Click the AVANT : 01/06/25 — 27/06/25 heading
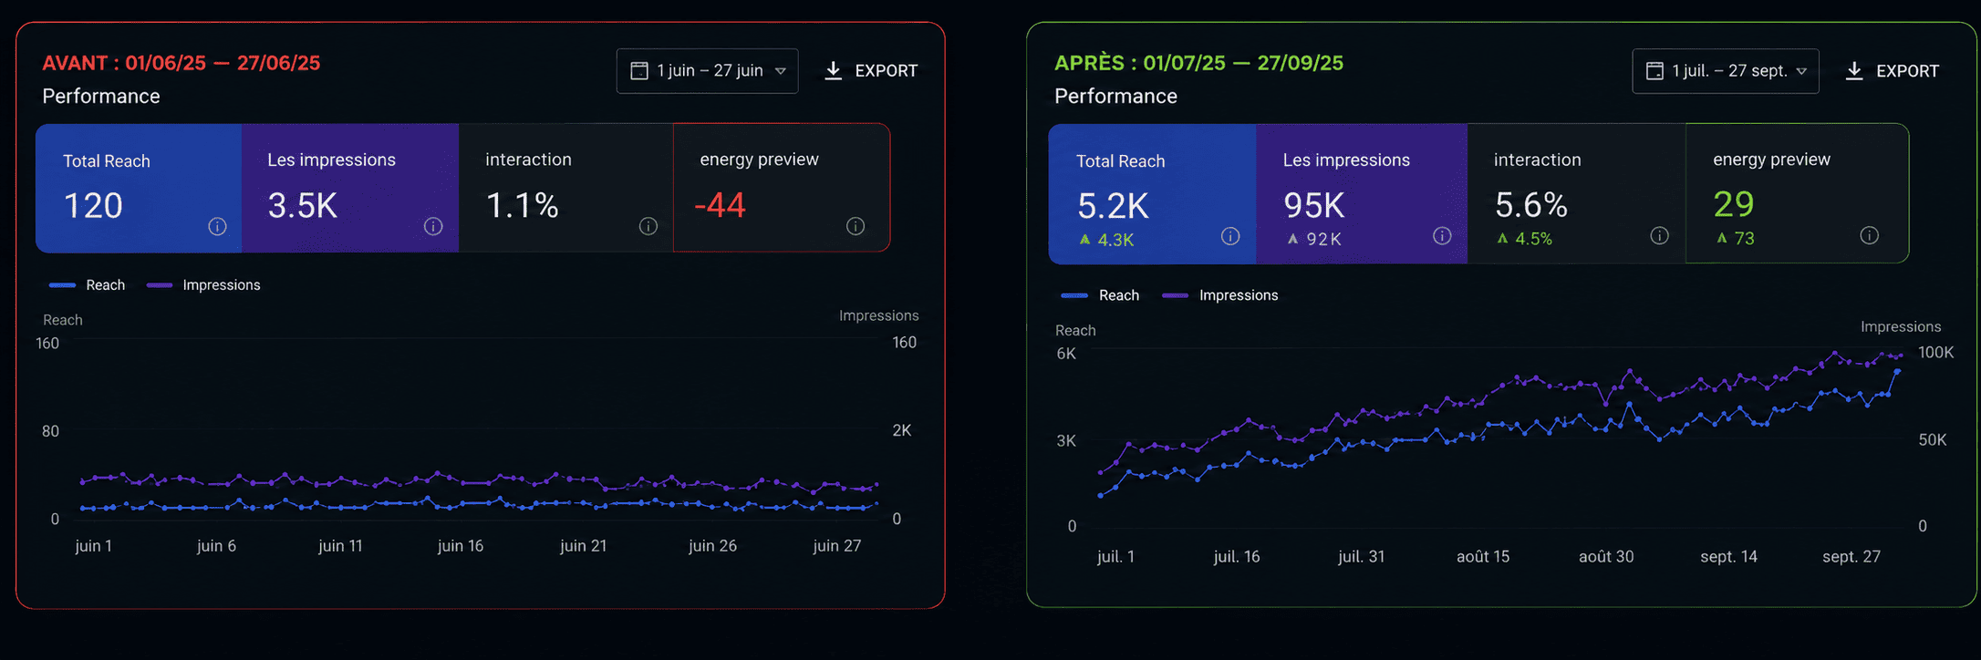This screenshot has height=660, width=1981. coord(182,63)
